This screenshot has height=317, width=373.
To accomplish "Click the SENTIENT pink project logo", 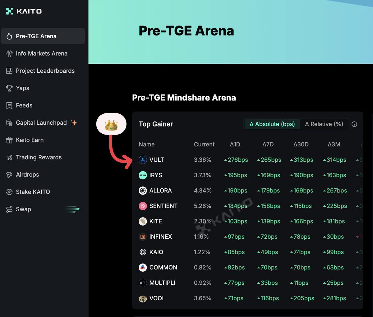I will (x=143, y=206).
